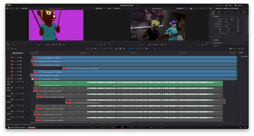Open the timeline view options dropdown
This screenshot has width=254, height=136.
(x=8, y=49)
